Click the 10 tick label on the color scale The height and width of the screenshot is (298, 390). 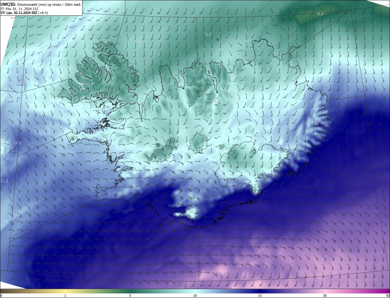[195, 296]
